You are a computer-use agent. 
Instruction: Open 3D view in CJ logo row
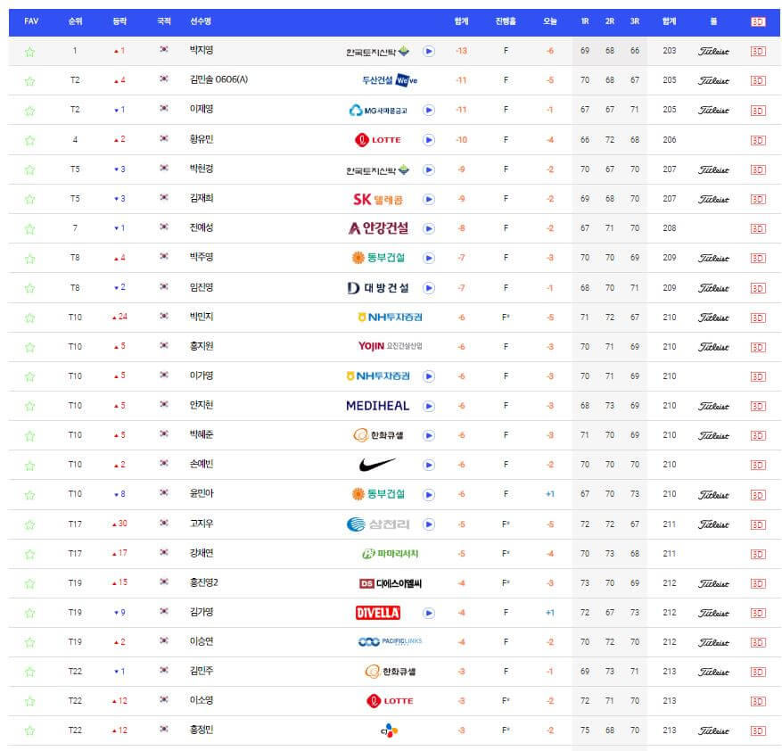point(758,731)
